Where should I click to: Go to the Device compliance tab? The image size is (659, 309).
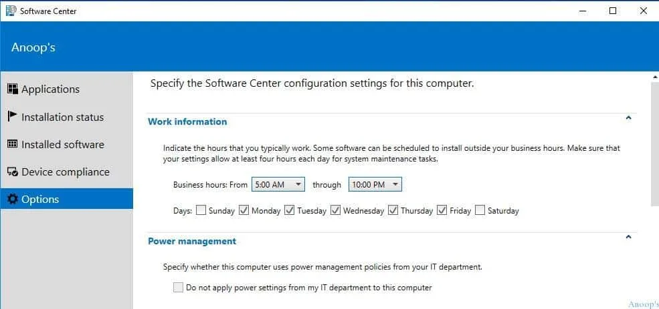coord(65,172)
